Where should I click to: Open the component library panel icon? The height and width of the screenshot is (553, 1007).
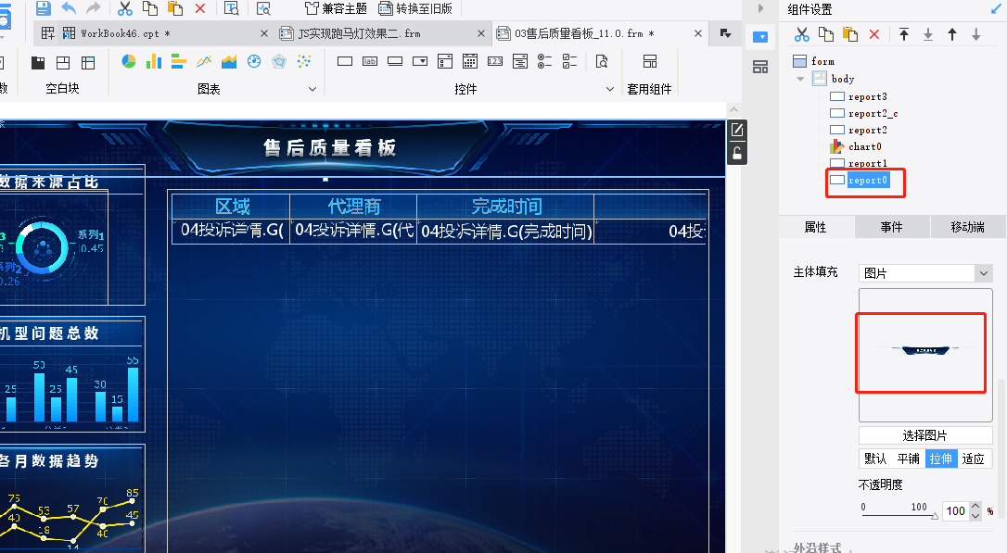pyautogui.click(x=760, y=67)
